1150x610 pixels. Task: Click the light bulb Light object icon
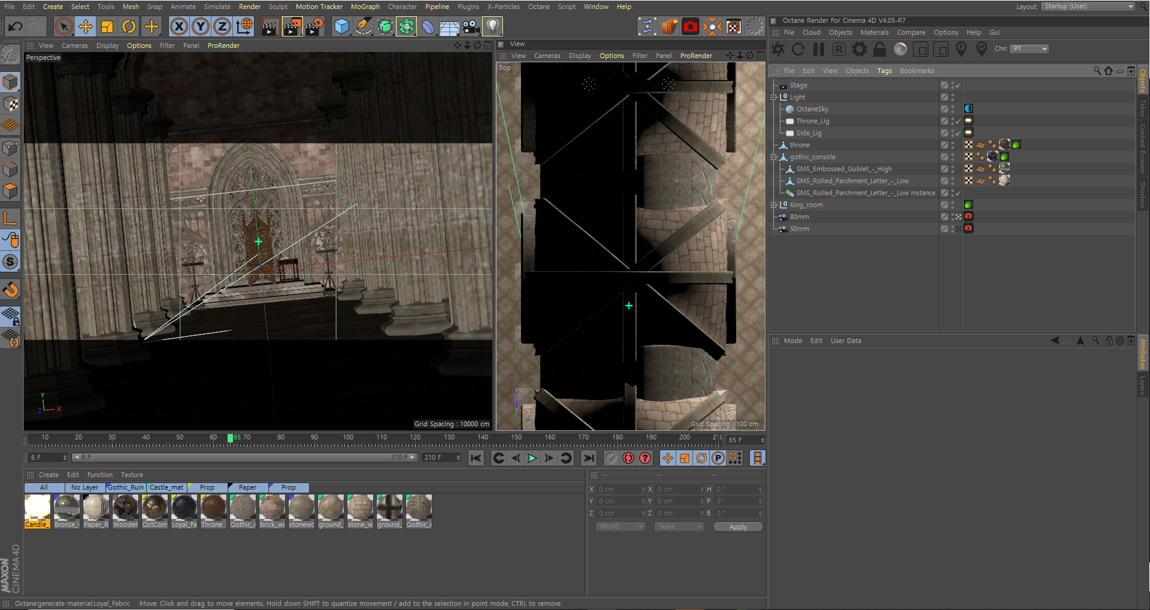coord(492,26)
